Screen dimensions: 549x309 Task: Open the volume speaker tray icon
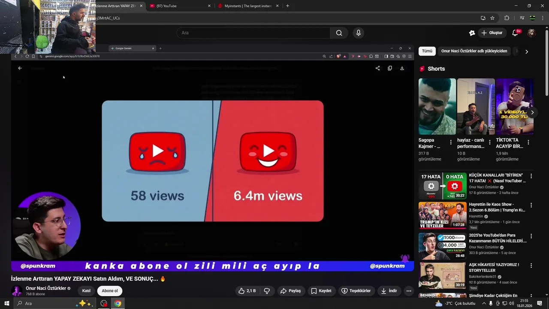pos(511,303)
